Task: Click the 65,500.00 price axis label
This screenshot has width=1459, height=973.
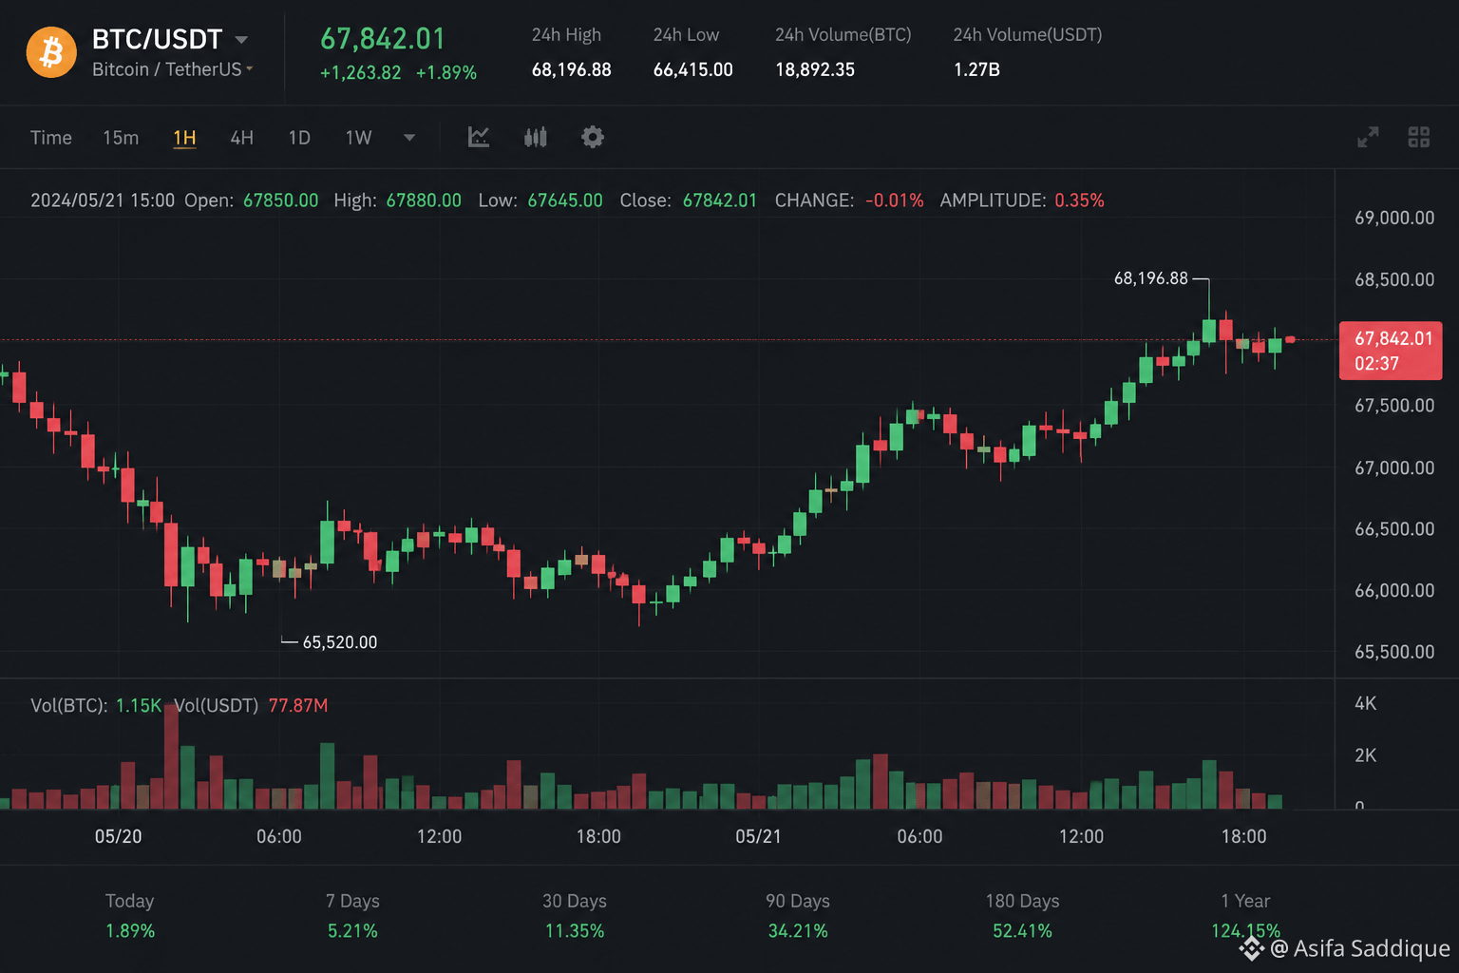Action: (x=1394, y=652)
